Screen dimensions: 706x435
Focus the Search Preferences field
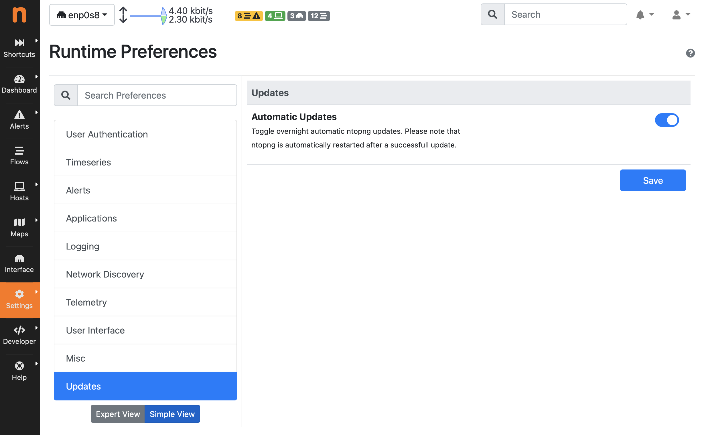click(157, 95)
